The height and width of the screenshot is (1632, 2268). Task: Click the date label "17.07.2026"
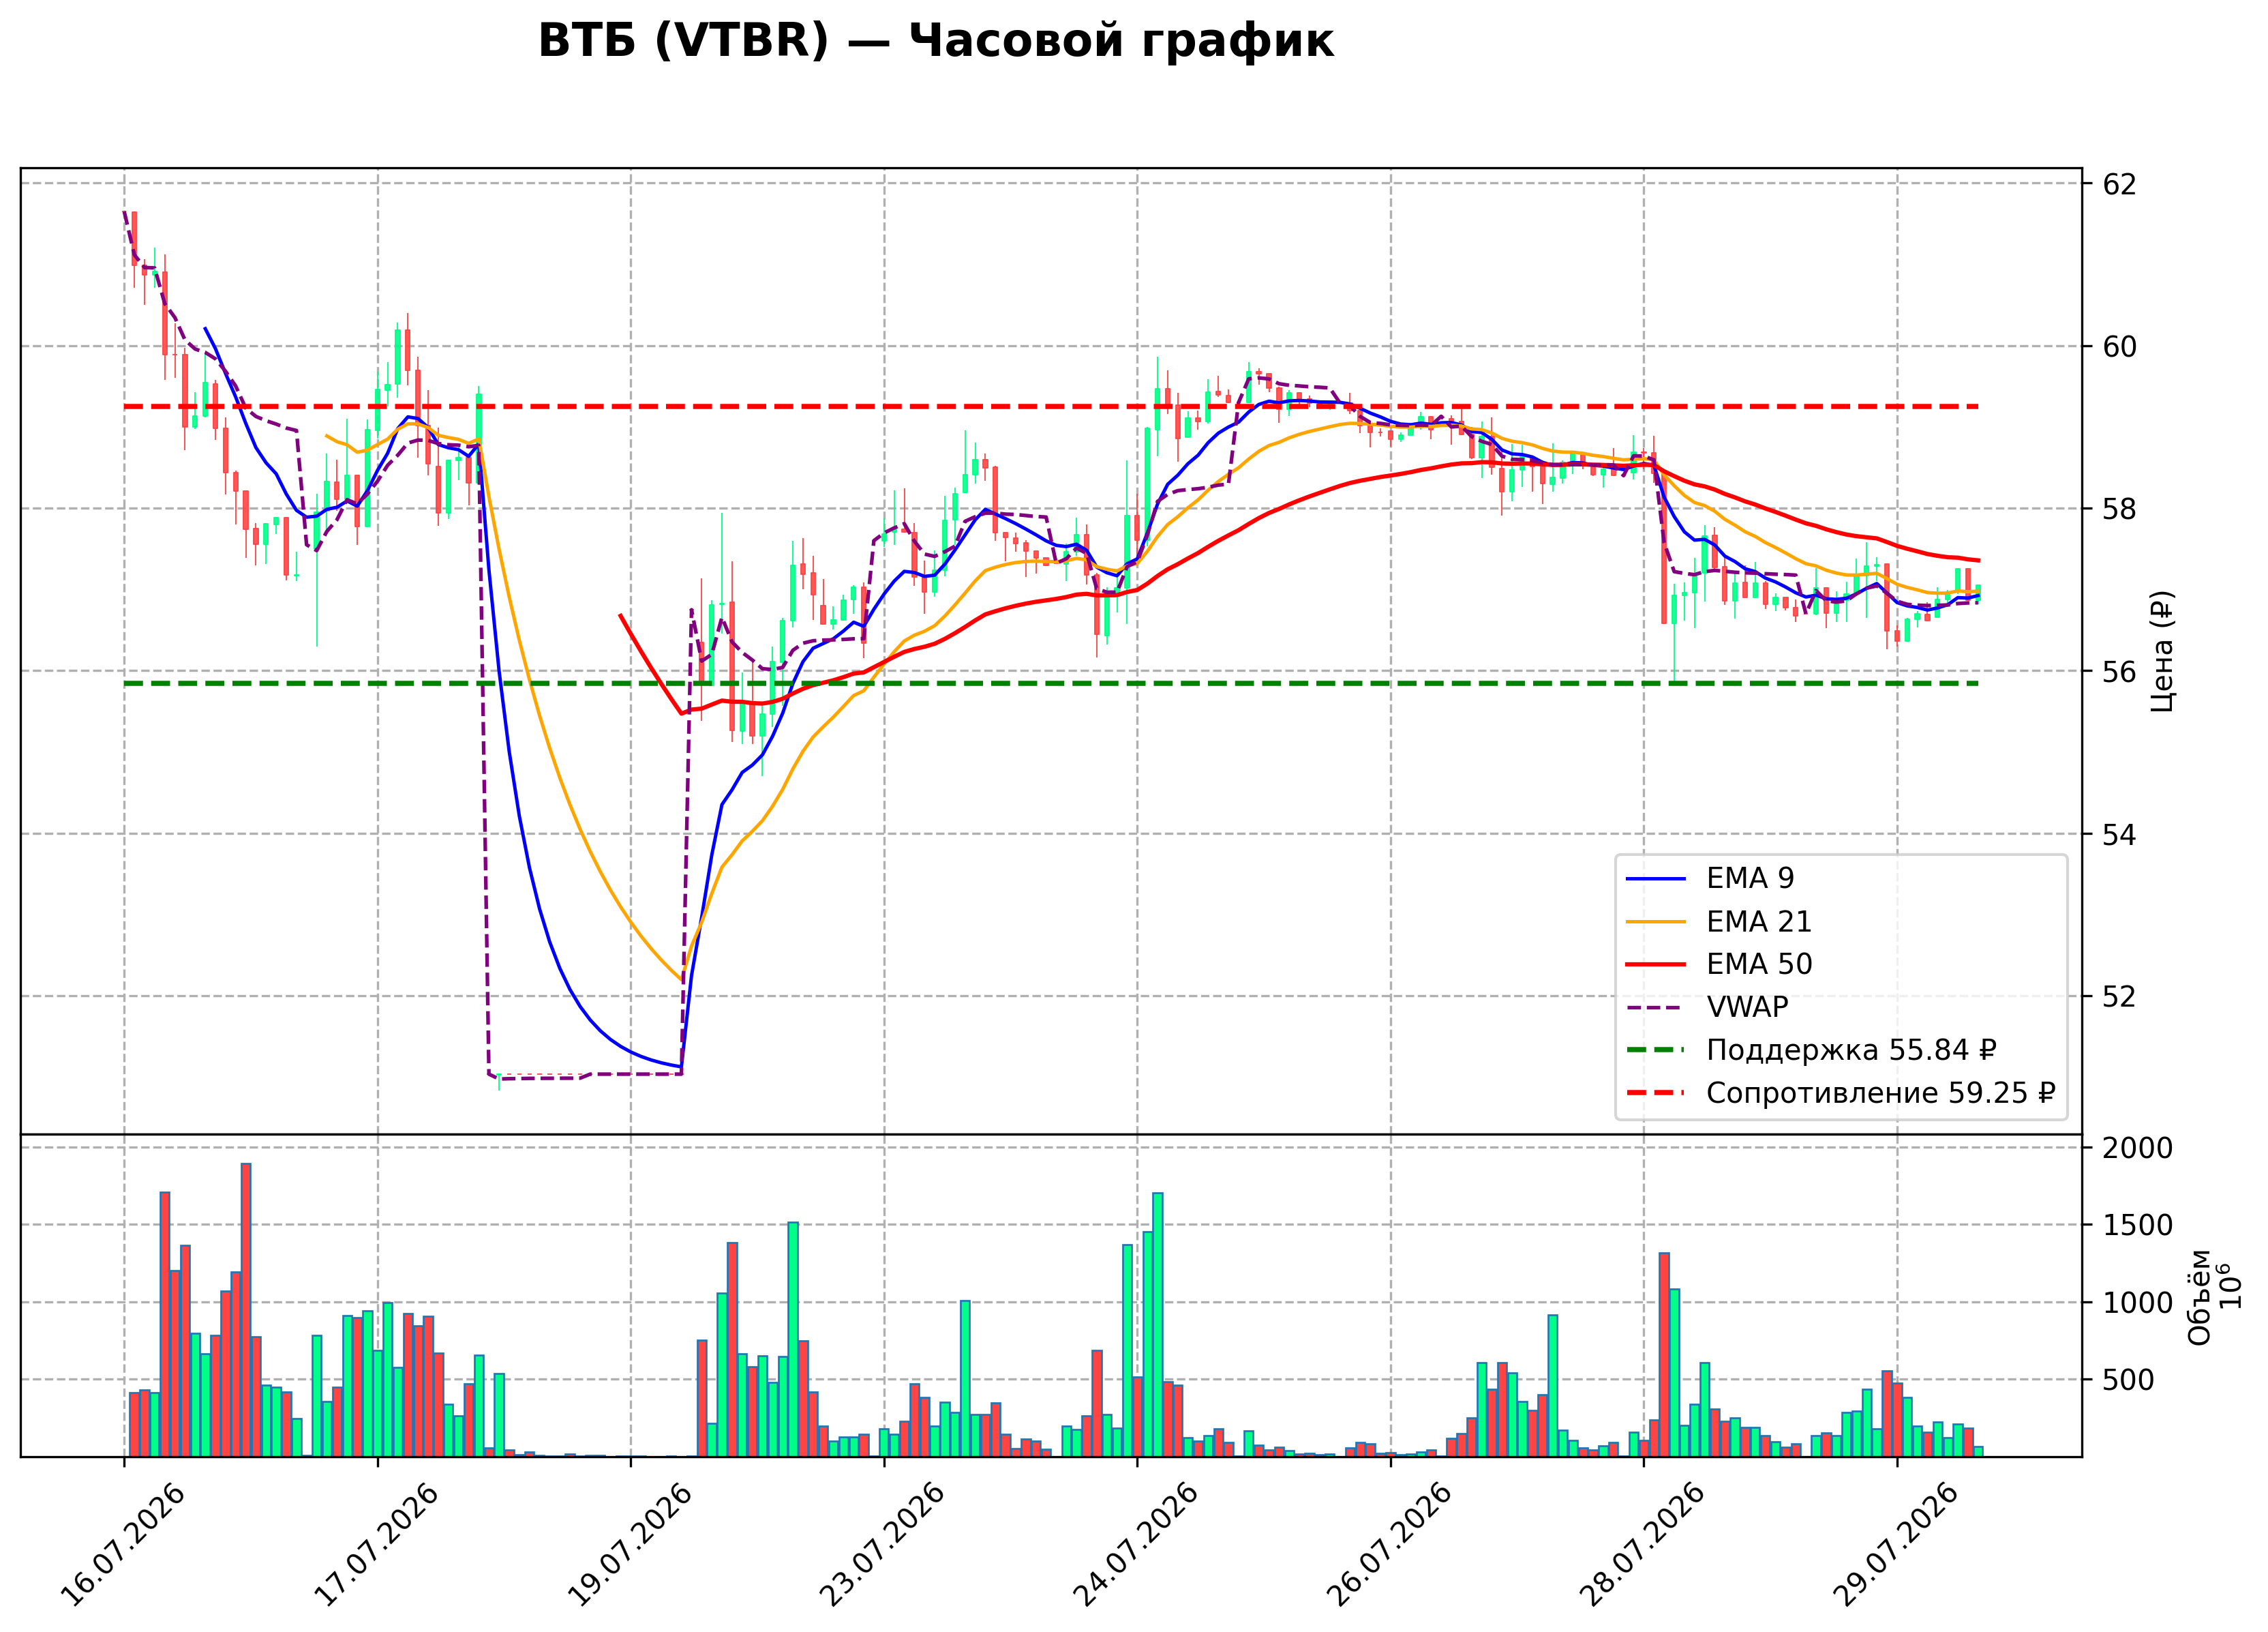point(376,1544)
